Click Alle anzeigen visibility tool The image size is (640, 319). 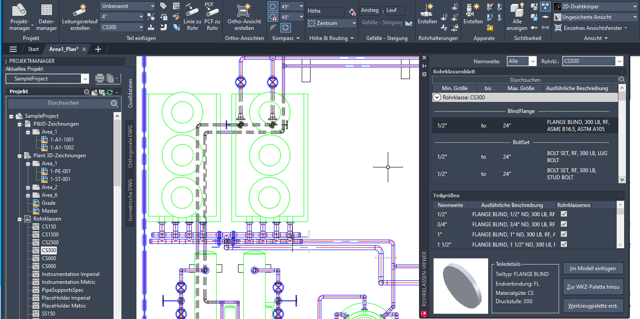517,17
